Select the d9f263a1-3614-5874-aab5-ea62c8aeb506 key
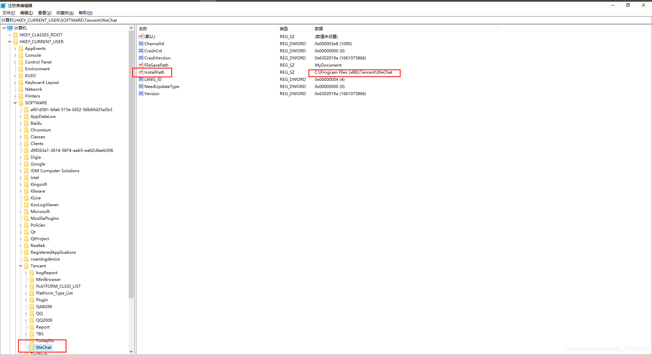Viewport: 652px width, 355px height. pyautogui.click(x=72, y=150)
